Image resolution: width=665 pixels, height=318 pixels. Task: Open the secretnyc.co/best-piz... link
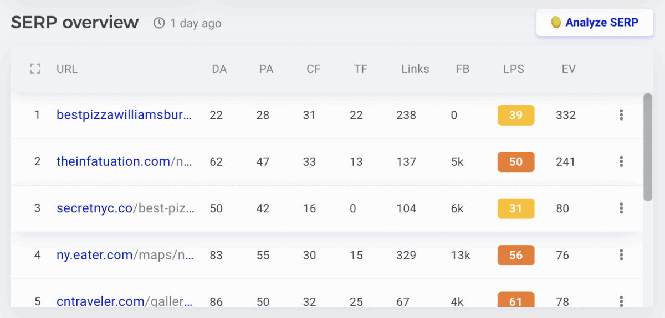[125, 208]
